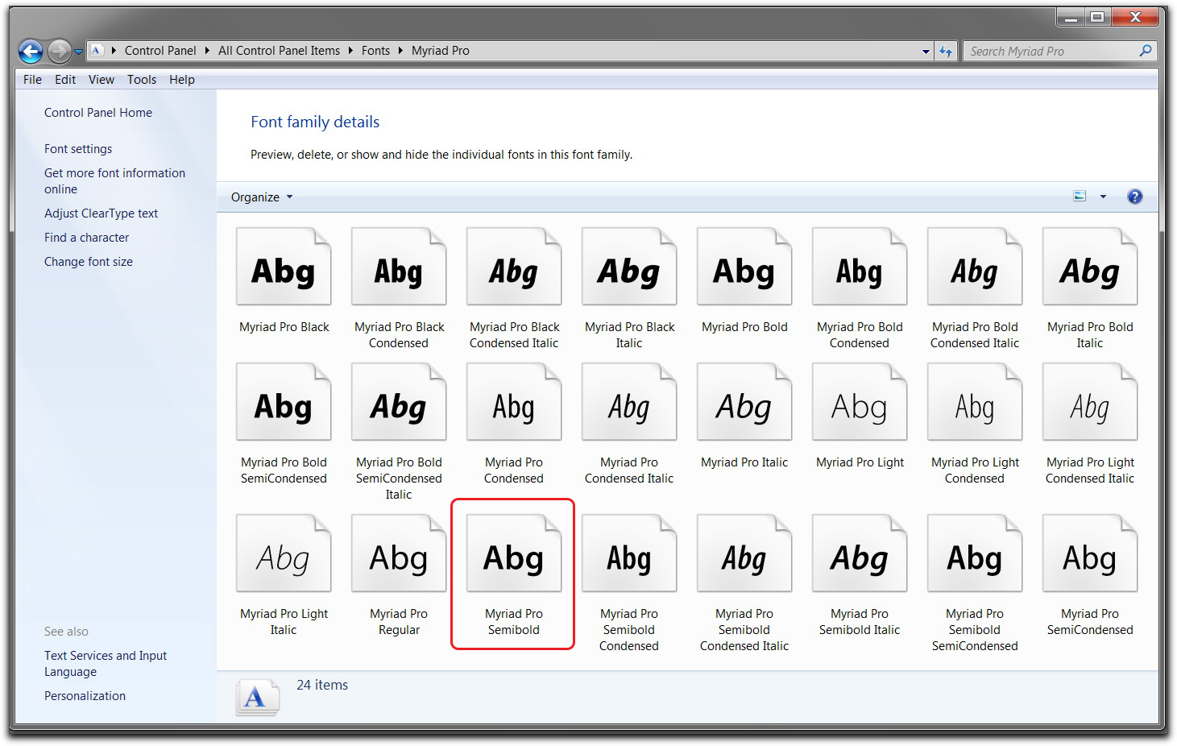The image size is (1177, 746).
Task: Select Myriad Pro Bold Condensed Italic font
Action: coord(975,267)
